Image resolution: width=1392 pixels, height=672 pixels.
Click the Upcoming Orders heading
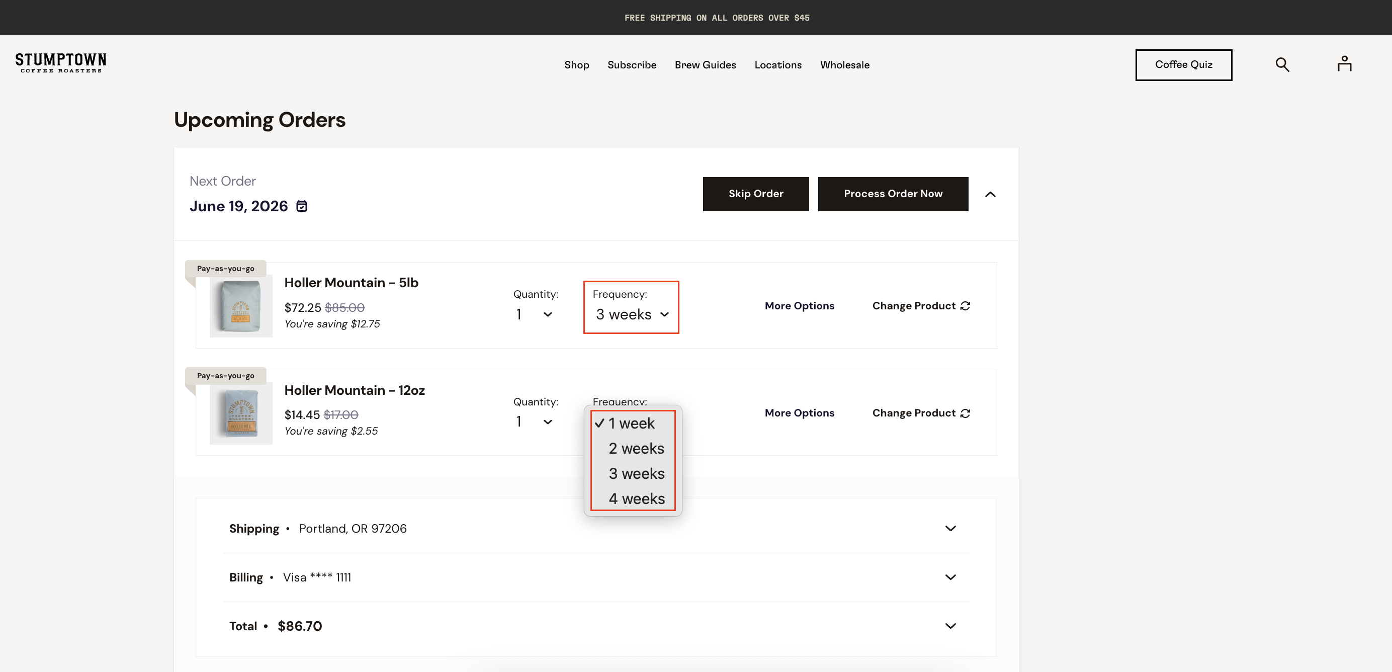[259, 120]
